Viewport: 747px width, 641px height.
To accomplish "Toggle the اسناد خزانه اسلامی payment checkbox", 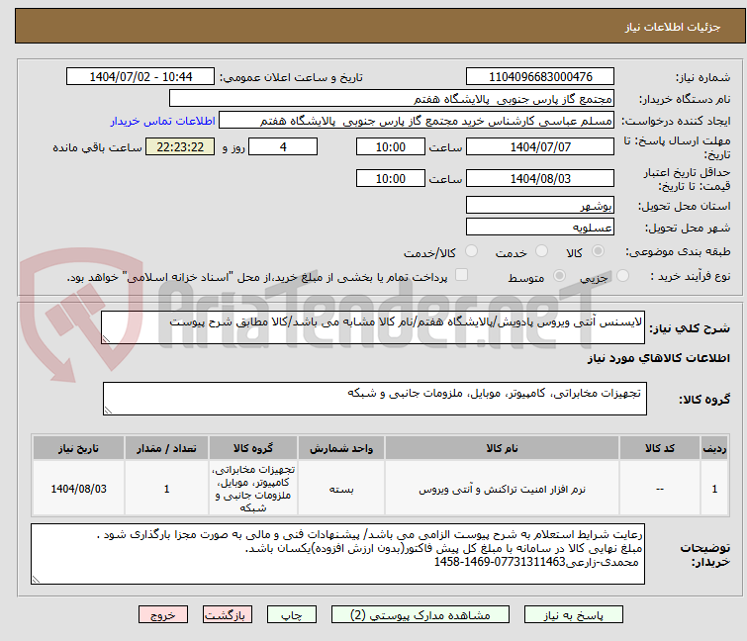I will click(461, 276).
